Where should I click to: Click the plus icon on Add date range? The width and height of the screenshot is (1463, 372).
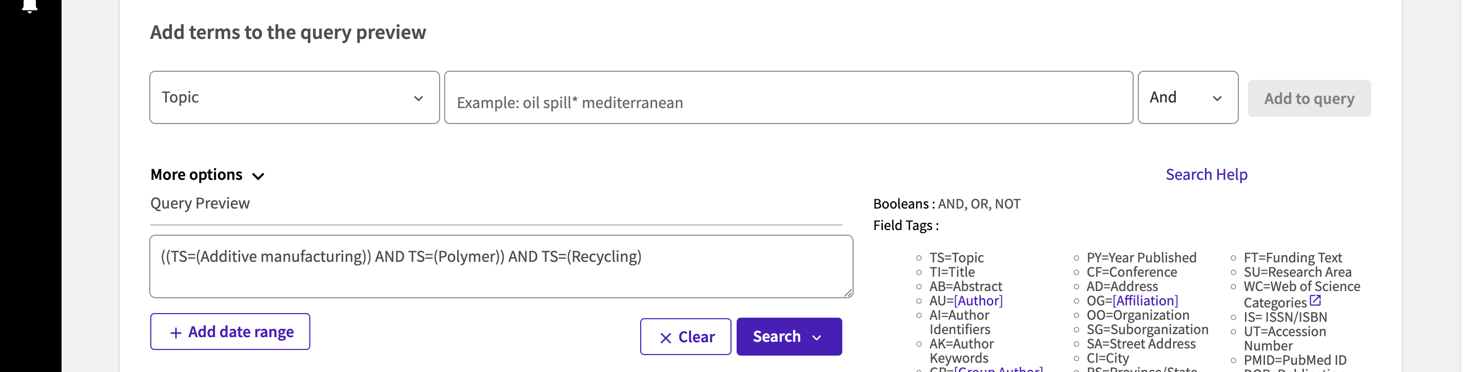(176, 333)
